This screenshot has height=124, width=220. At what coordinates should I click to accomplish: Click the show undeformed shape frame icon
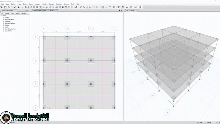click(81, 7)
